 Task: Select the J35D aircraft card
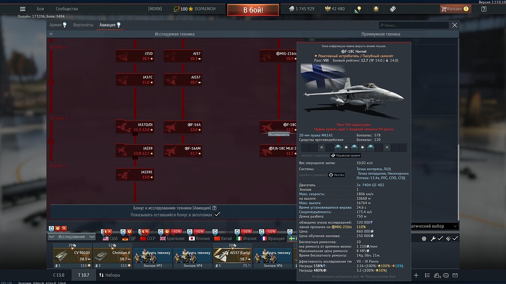coord(135,56)
